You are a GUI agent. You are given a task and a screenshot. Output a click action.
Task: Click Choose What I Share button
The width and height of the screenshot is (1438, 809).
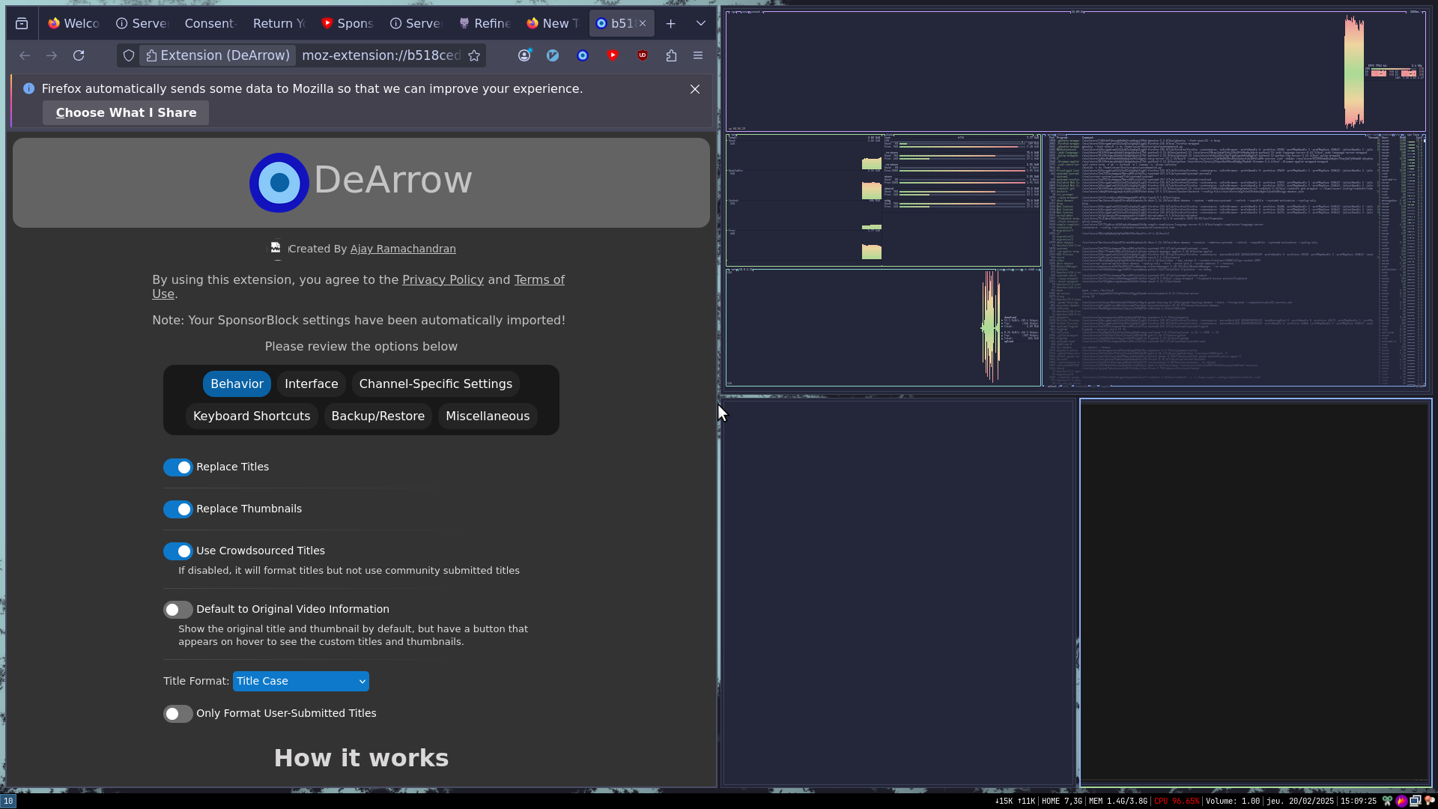(x=126, y=112)
